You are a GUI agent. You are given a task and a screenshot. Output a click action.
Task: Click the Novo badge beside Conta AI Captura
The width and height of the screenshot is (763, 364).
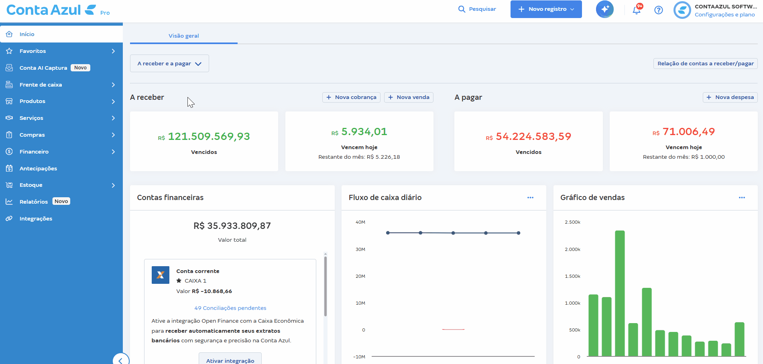[x=80, y=68]
